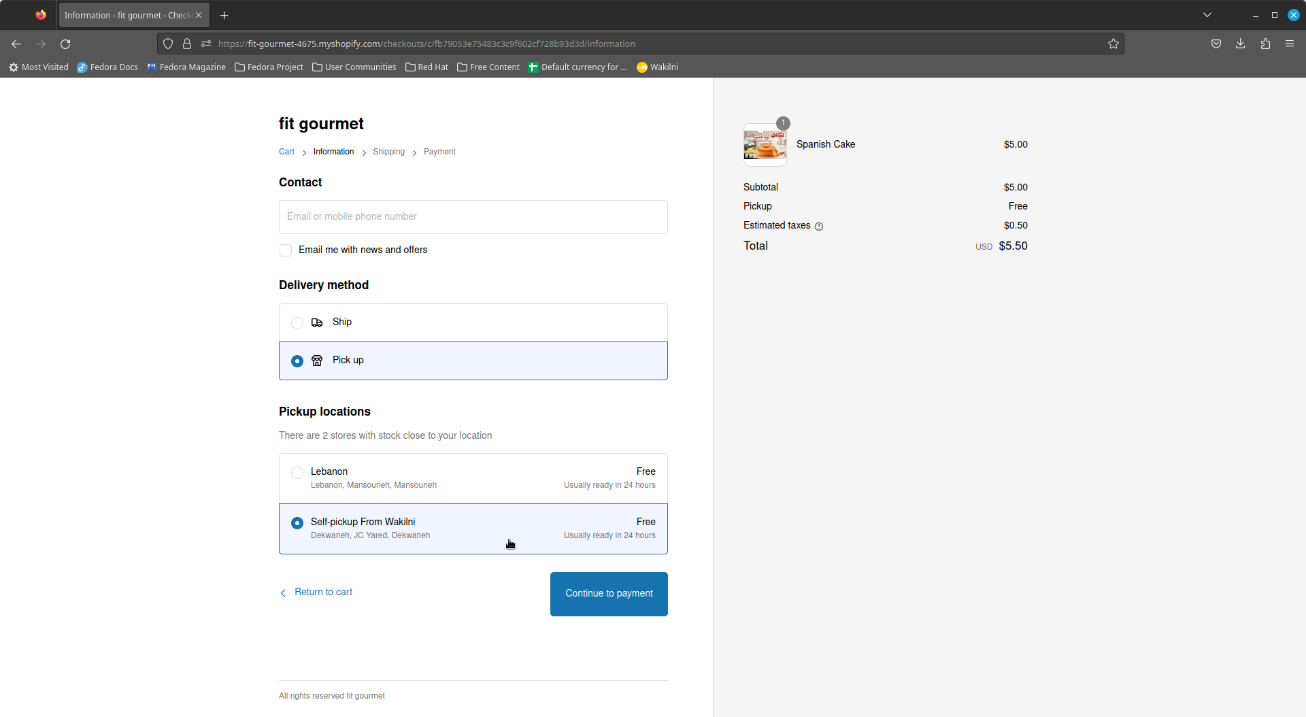Click the estimated taxes help icon

pyautogui.click(x=819, y=227)
